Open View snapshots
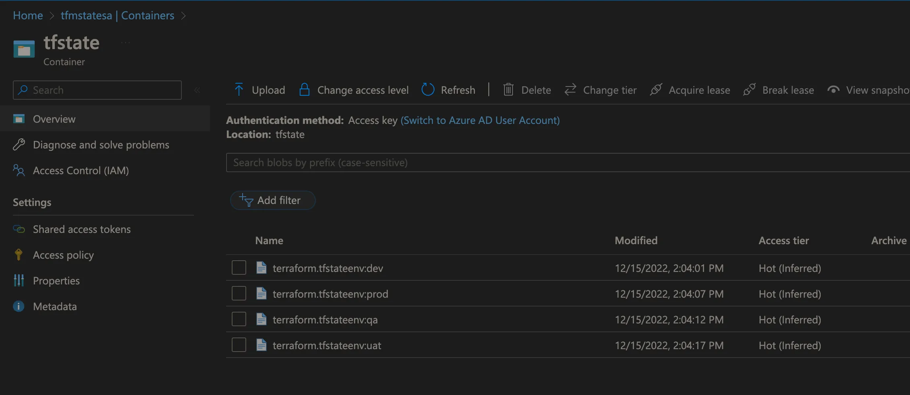Viewport: 910px width, 395px height. [834, 90]
